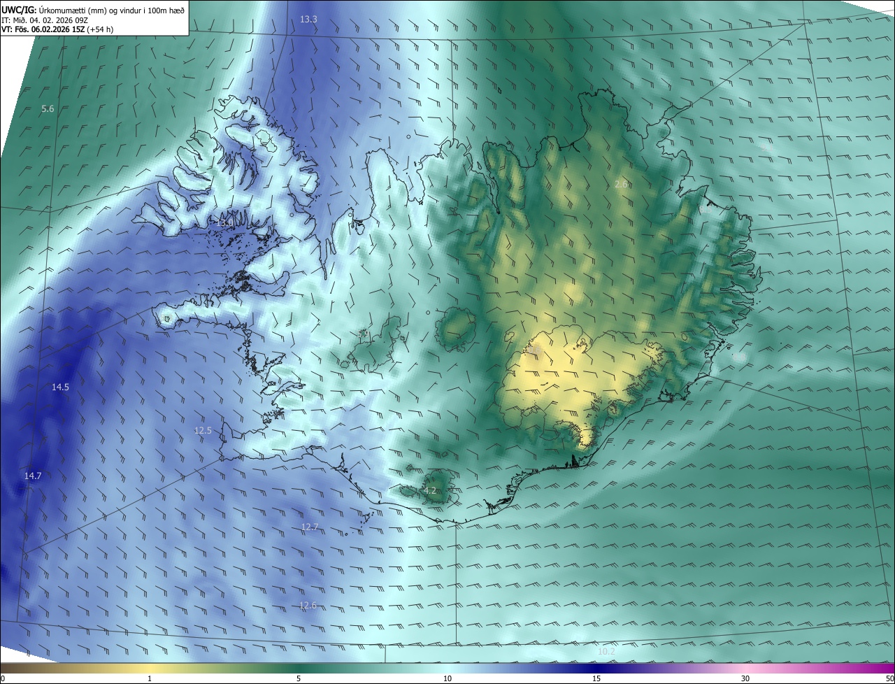Click the '5' tick on the colour scale

pyautogui.click(x=299, y=678)
